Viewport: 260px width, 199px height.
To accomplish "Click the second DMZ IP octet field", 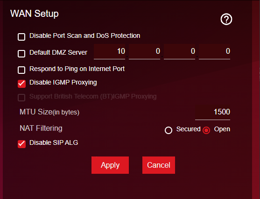I will tap(144, 51).
